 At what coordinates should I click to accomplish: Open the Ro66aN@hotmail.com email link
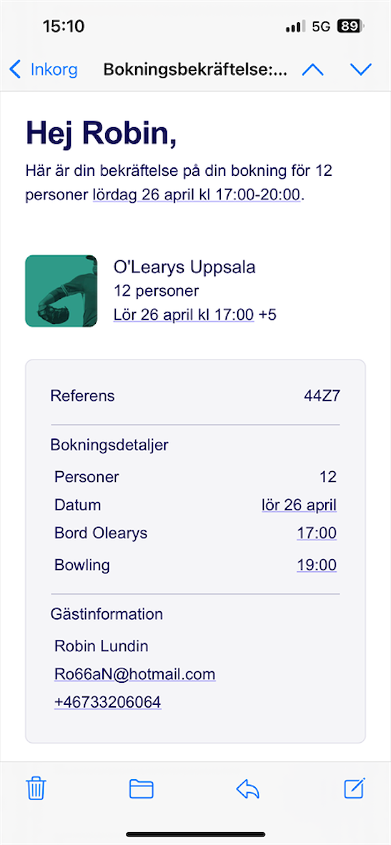tap(135, 674)
